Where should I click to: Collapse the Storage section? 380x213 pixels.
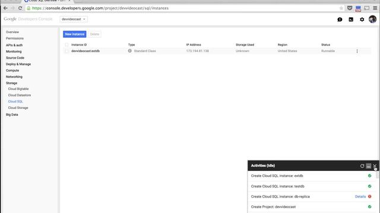[12, 83]
